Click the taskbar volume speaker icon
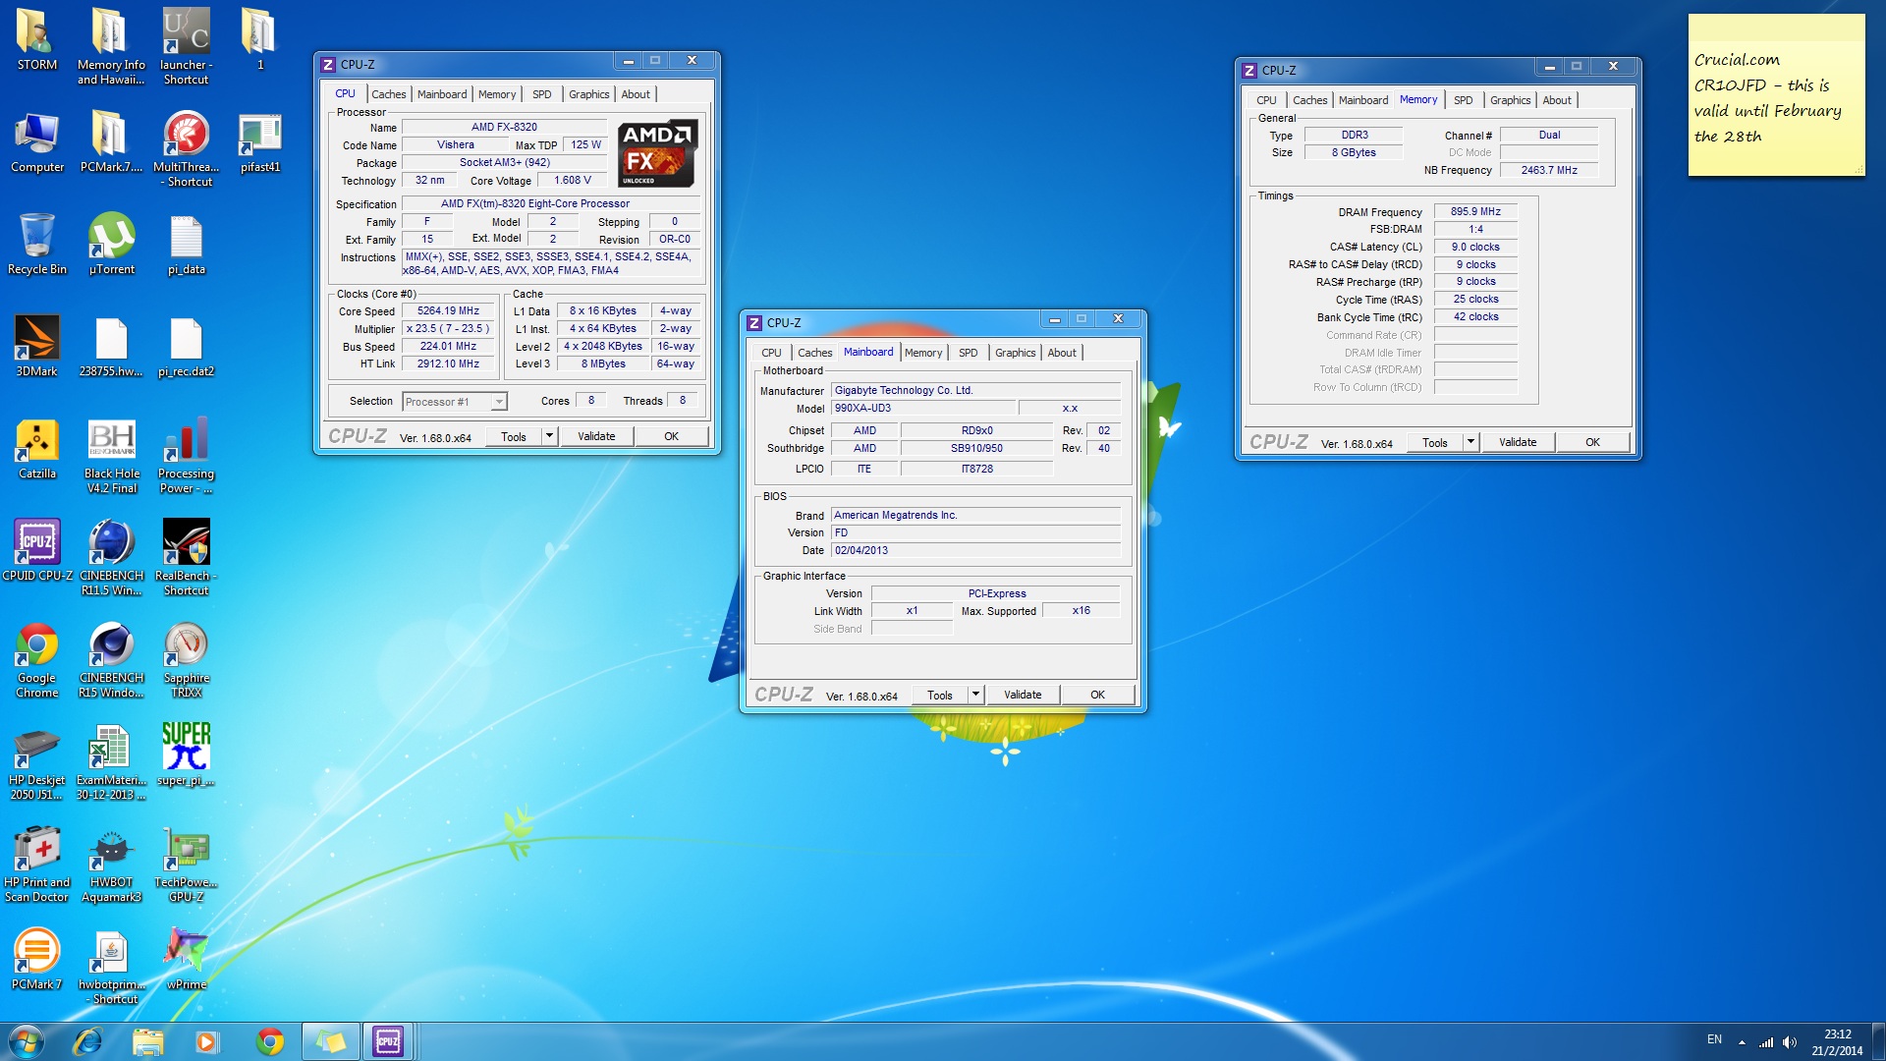This screenshot has width=1886, height=1061. (1789, 1042)
